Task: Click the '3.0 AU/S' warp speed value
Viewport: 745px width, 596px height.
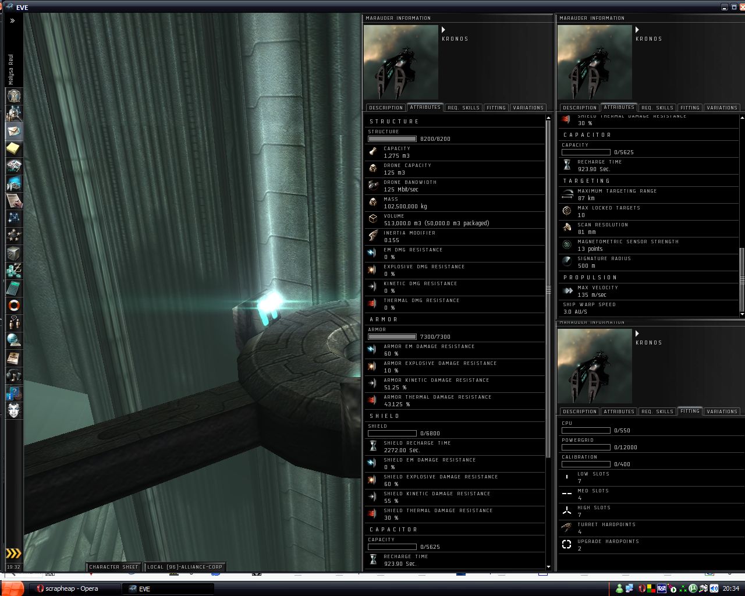Action: pos(575,312)
